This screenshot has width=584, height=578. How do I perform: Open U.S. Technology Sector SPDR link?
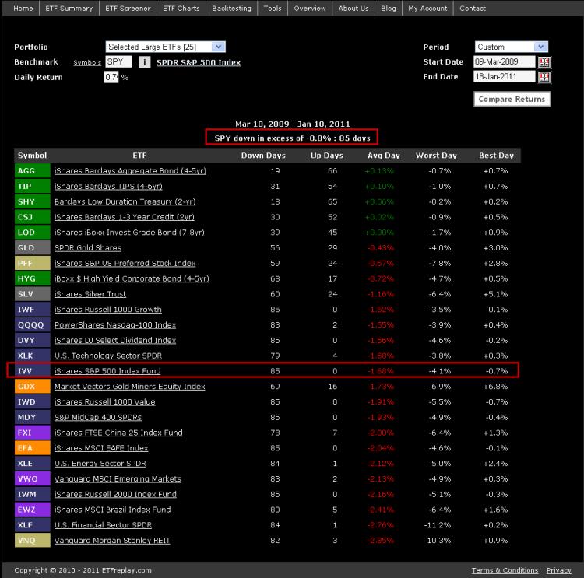pos(108,356)
